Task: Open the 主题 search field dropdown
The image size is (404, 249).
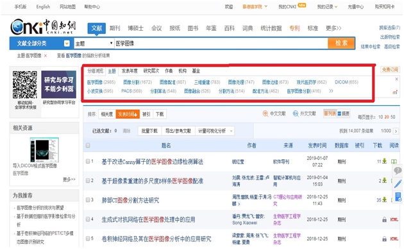Action: coord(94,43)
